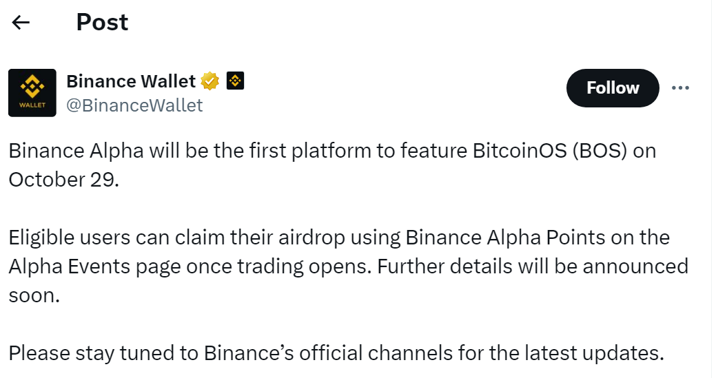Viewport: 716px width, 378px height.
Task: Open the Binance Wallet profile avatar
Action: [32, 93]
